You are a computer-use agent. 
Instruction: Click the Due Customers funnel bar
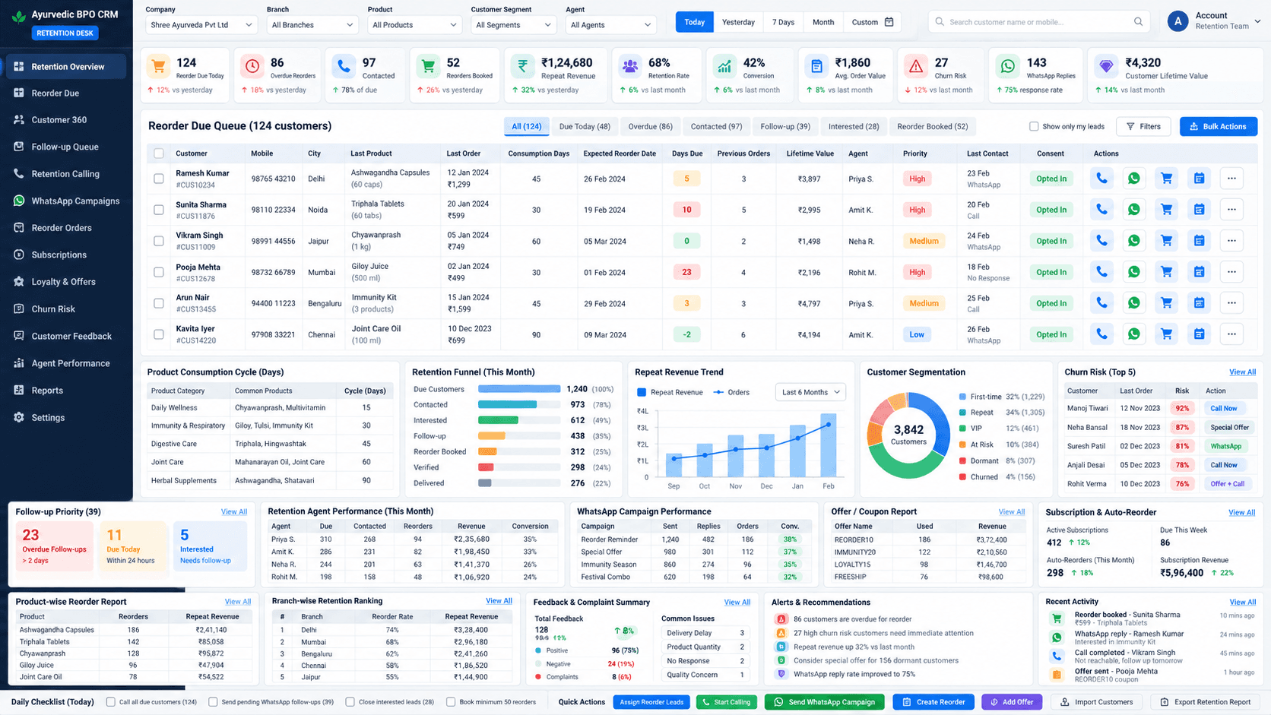pos(519,389)
